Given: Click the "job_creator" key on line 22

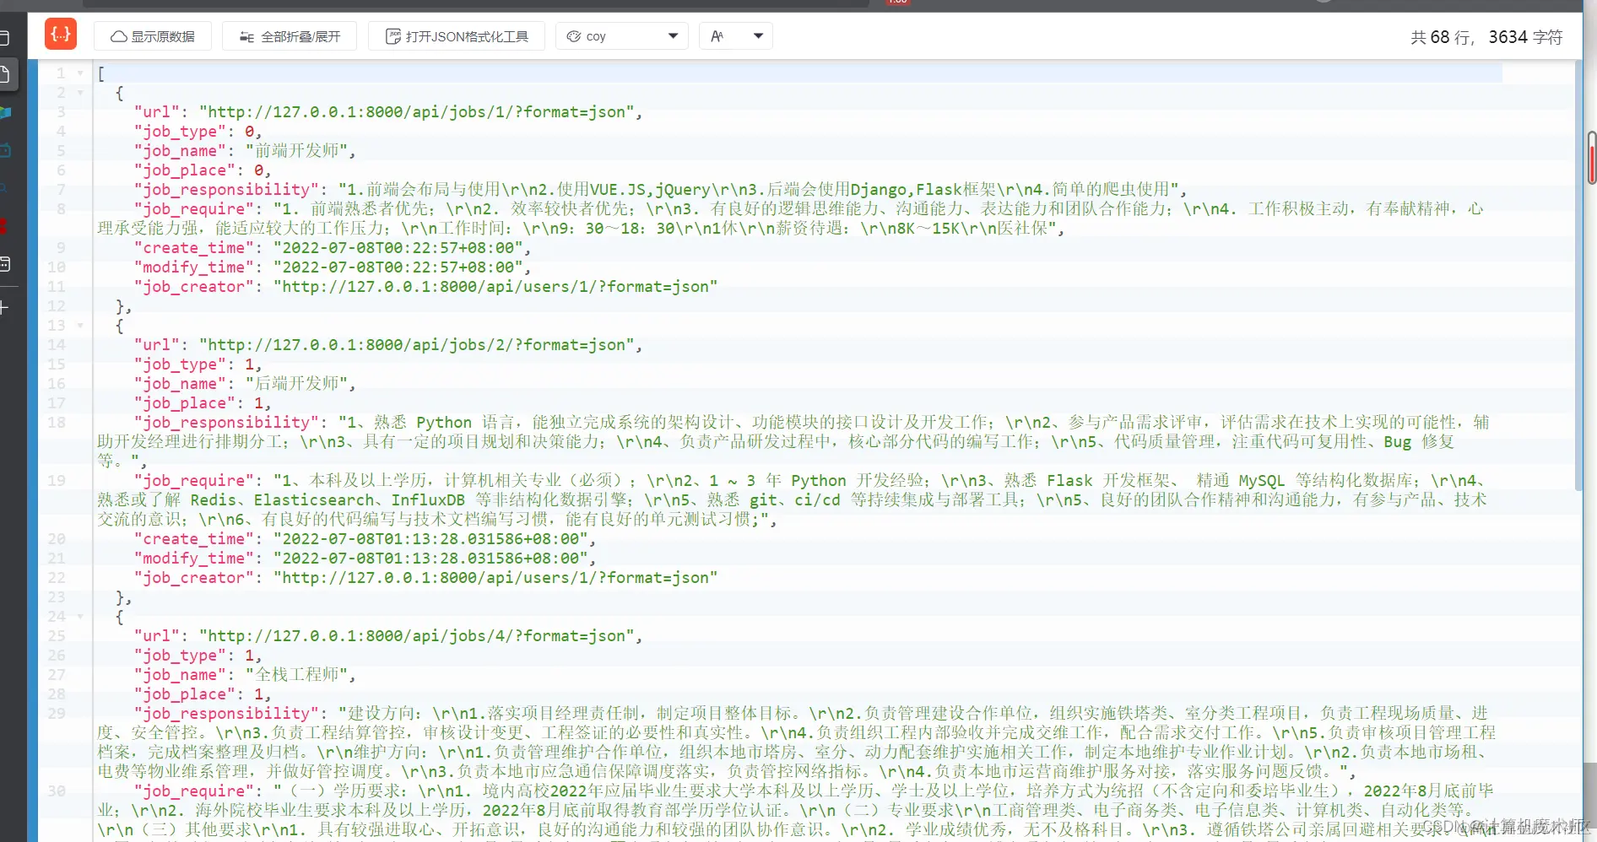Looking at the screenshot, I should point(194,578).
